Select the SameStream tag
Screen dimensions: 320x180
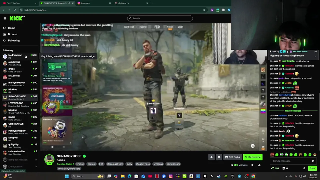pyautogui.click(x=173, y=164)
